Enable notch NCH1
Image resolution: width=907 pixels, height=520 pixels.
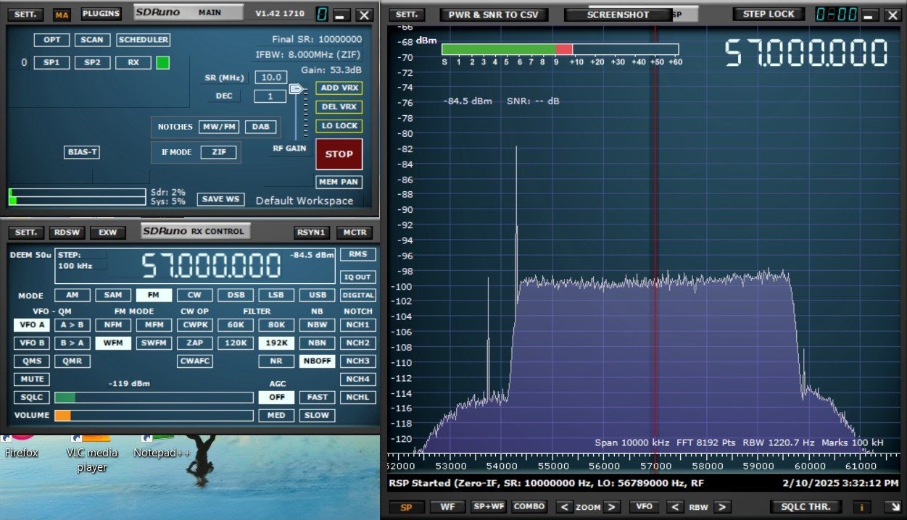pos(358,325)
